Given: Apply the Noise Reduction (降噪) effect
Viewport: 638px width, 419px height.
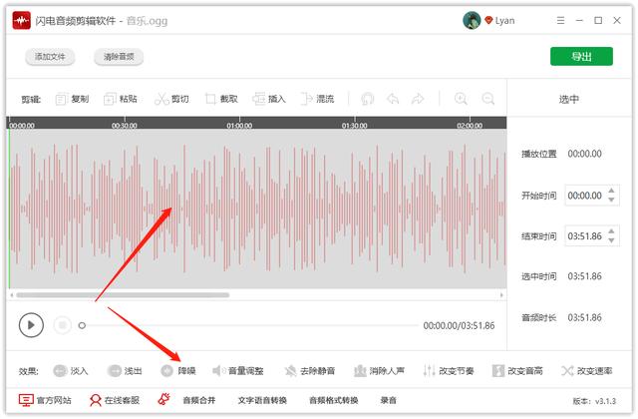Looking at the screenshot, I should pyautogui.click(x=178, y=371).
